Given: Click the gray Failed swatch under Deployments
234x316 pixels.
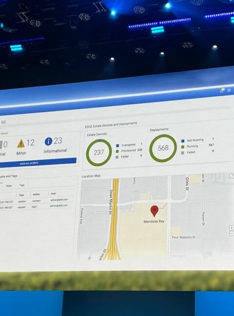Looking at the screenshot, I should pyautogui.click(x=182, y=153).
